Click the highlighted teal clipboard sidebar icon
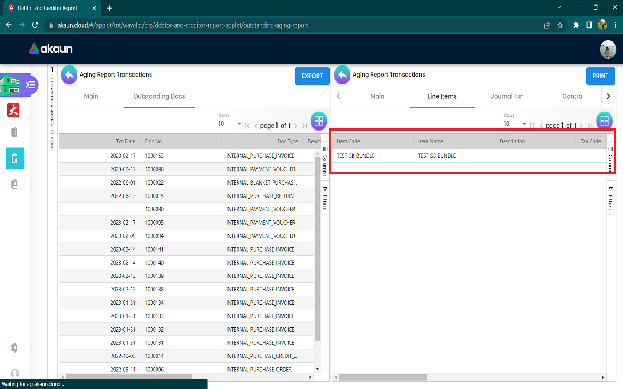Viewport: 623px width, 389px height. 15,159
